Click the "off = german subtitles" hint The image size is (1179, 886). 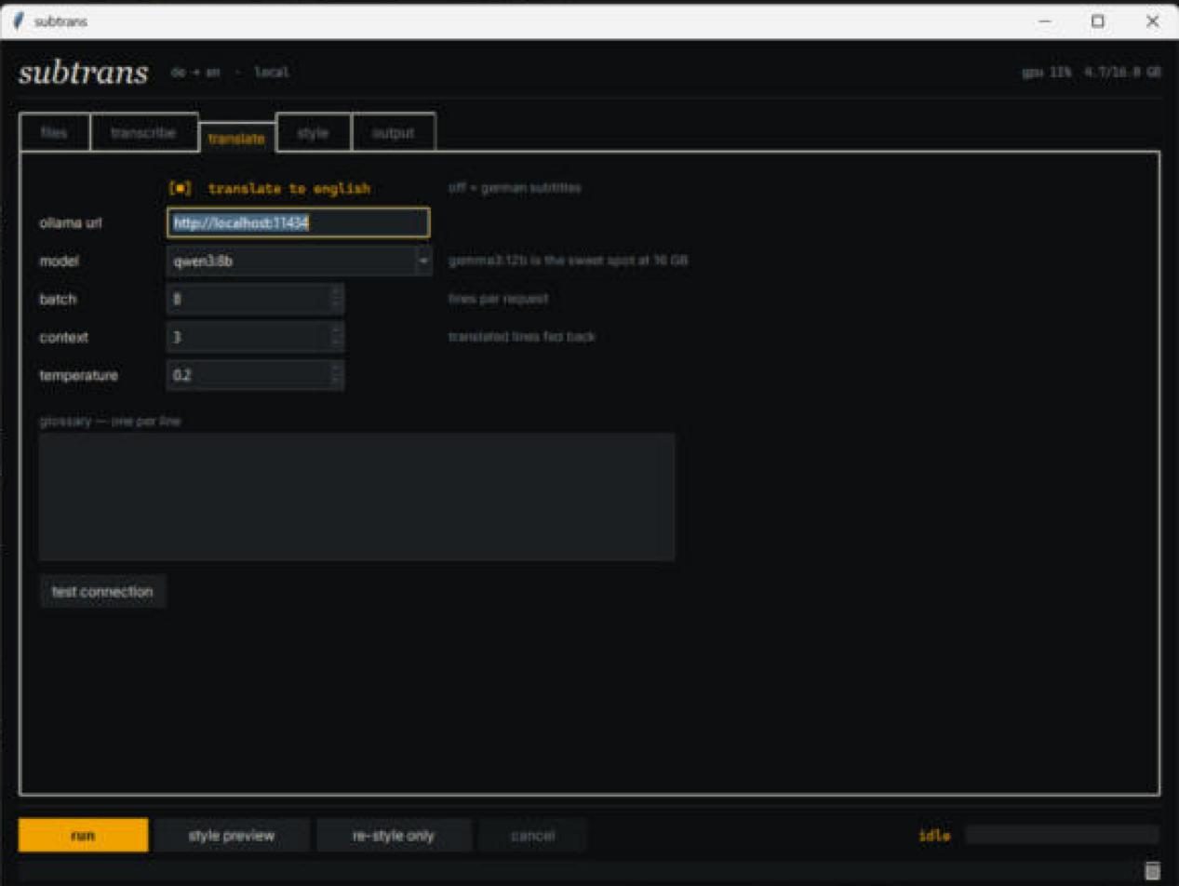[x=515, y=188]
